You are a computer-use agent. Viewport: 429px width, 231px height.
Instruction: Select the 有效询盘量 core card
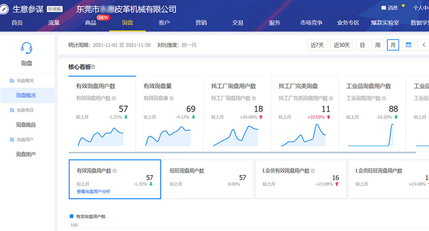(x=170, y=114)
